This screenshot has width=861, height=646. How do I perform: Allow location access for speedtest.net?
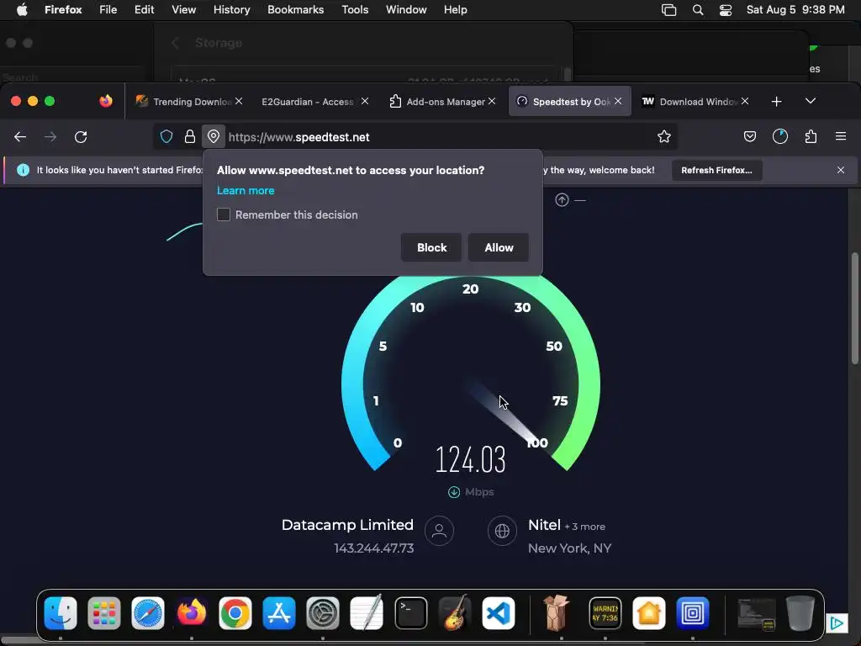pyautogui.click(x=499, y=248)
